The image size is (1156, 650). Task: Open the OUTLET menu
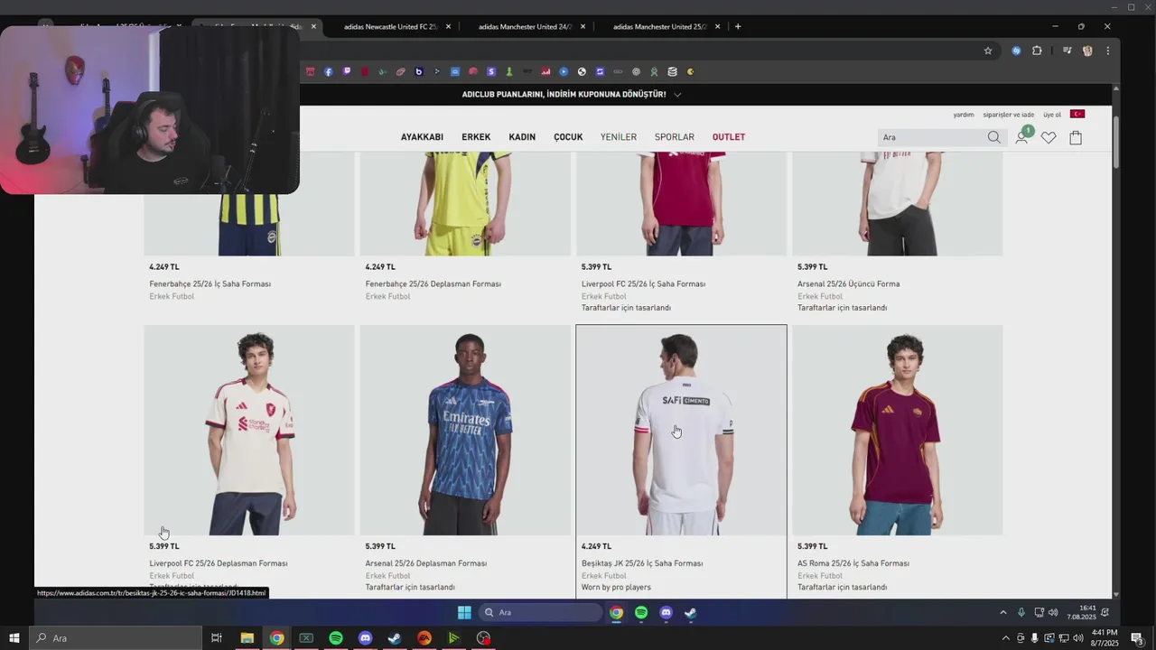(729, 137)
